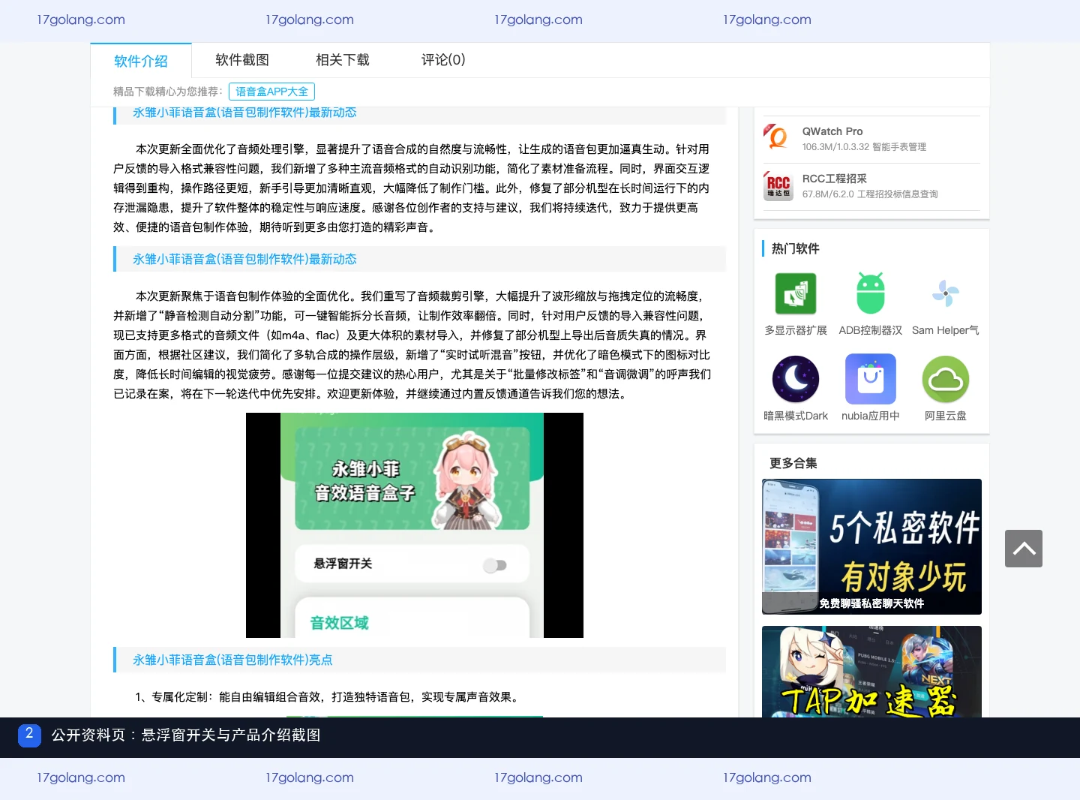Screen dimensions: 1080x800
Task: Click the nubia应用中 label
Action: (x=871, y=416)
